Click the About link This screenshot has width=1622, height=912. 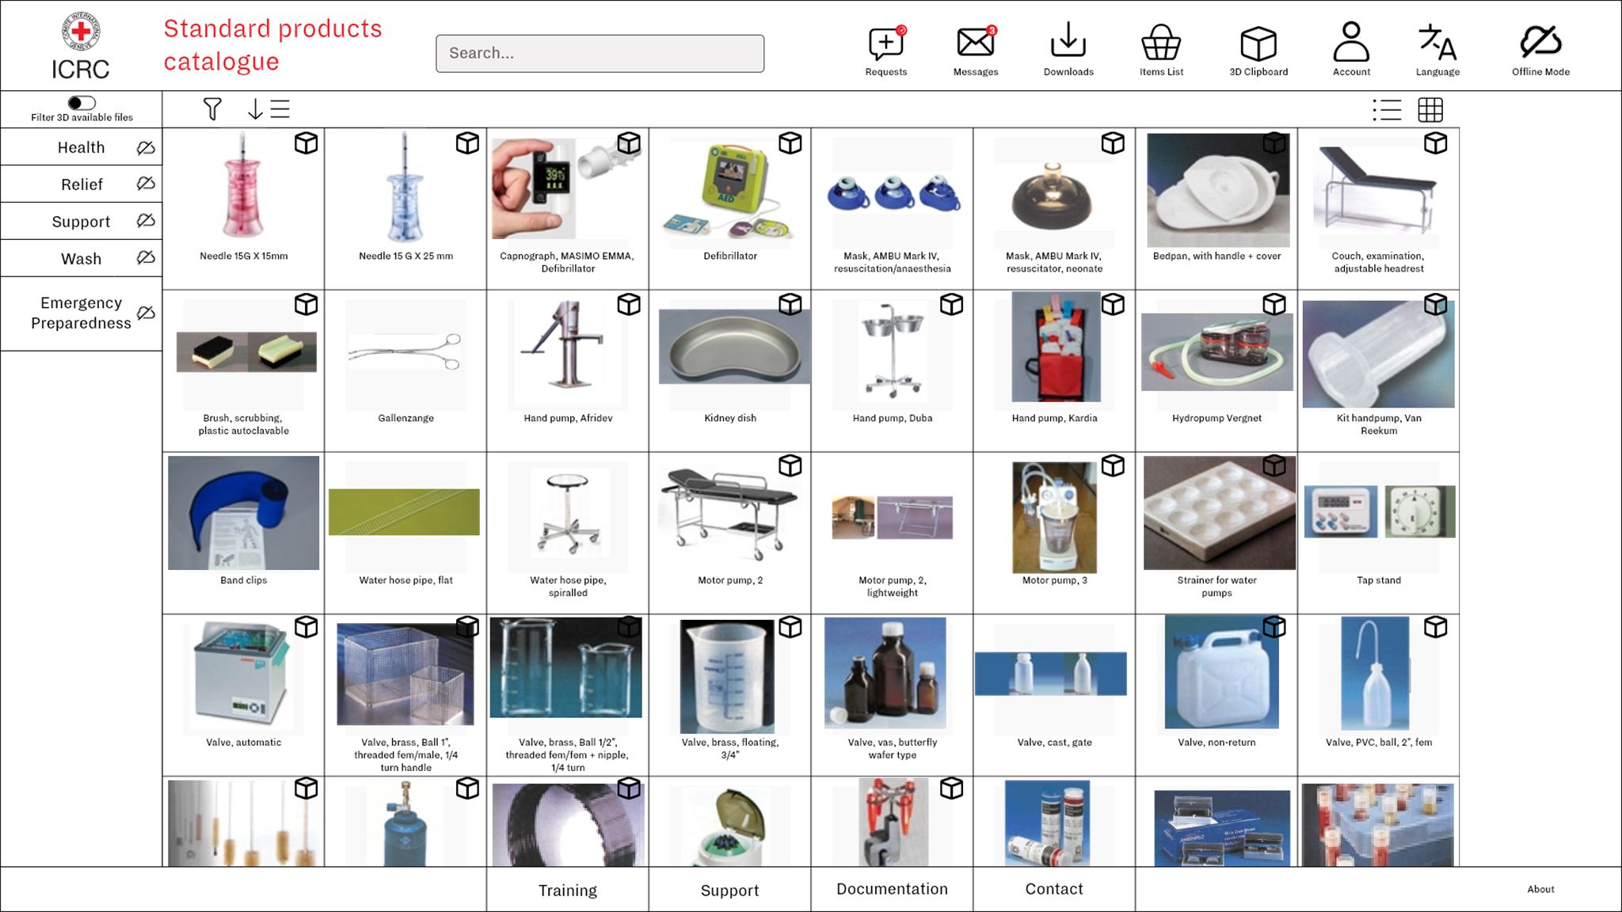point(1540,889)
